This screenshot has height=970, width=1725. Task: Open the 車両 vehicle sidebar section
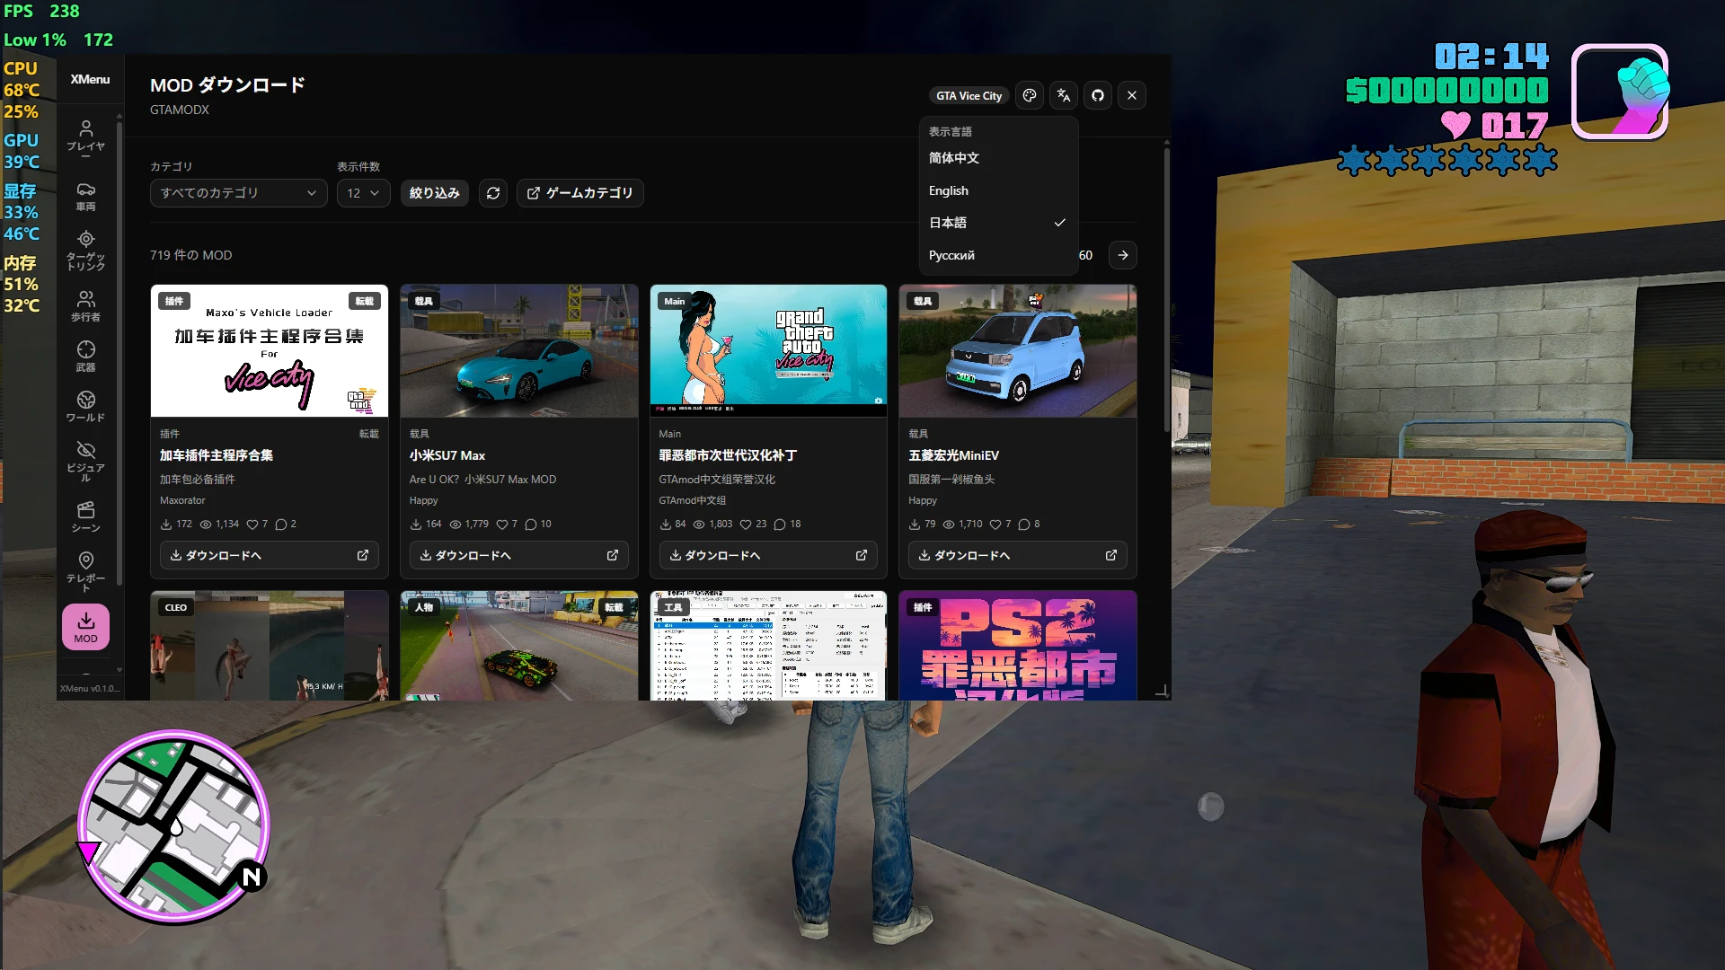[85, 197]
